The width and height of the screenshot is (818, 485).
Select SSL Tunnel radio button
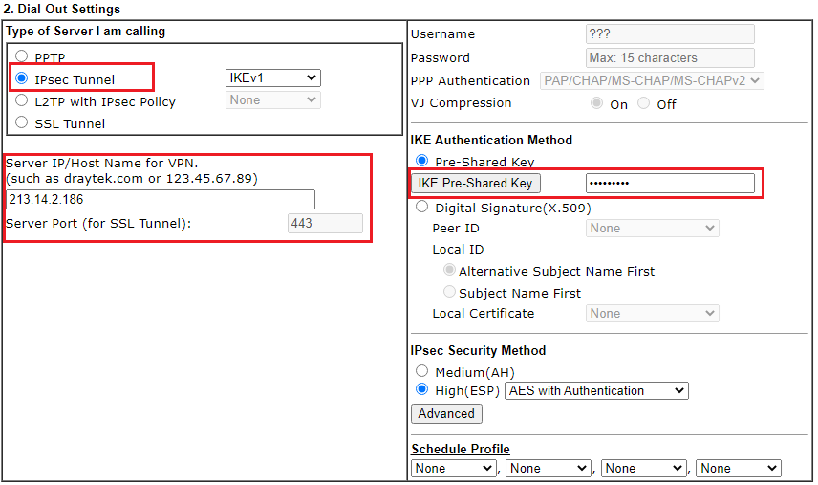coord(22,122)
